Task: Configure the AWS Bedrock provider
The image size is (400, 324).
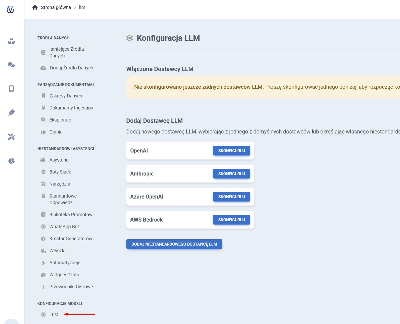Action: click(231, 220)
